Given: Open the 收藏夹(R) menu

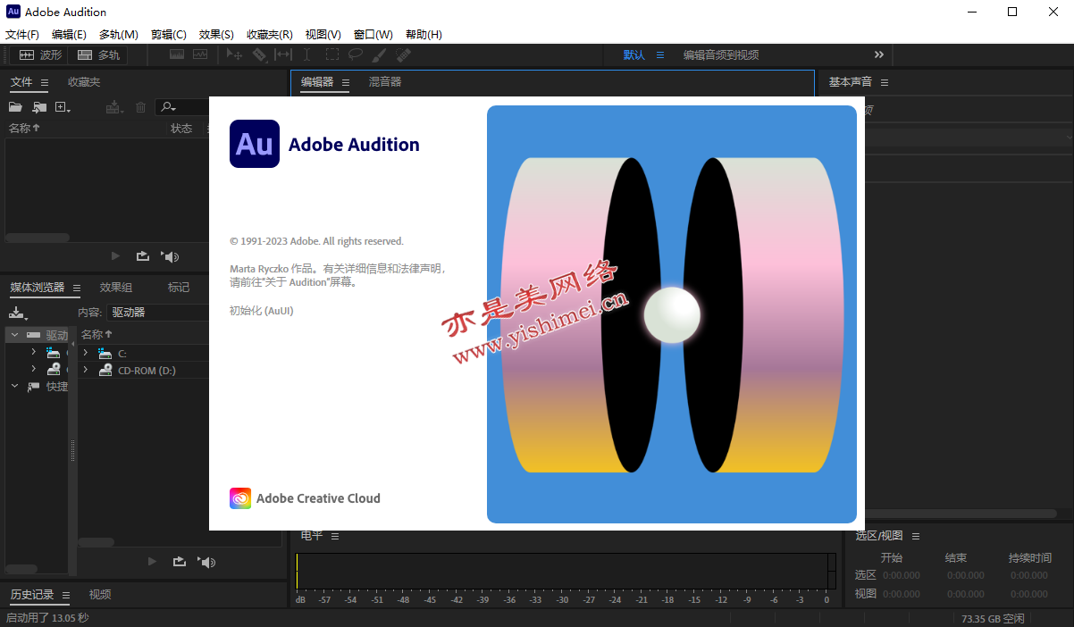Looking at the screenshot, I should point(270,35).
